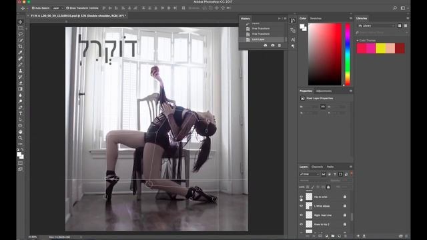Toggle Quick Mask mode icon
The image size is (427, 240).
(x=21, y=163)
